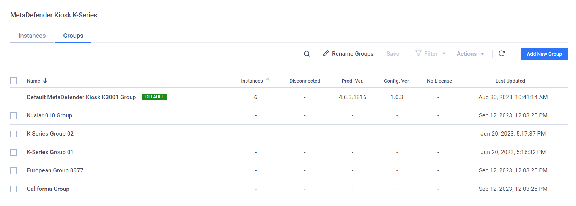Open Default MetaDefender Kiosk K3001 Group row

[289, 97]
